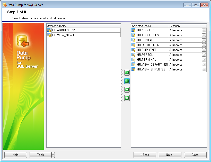Open criterion editor ellipsis for HR.EMPLOYEE
Screen dimensions: 211x162
[x=204, y=50]
